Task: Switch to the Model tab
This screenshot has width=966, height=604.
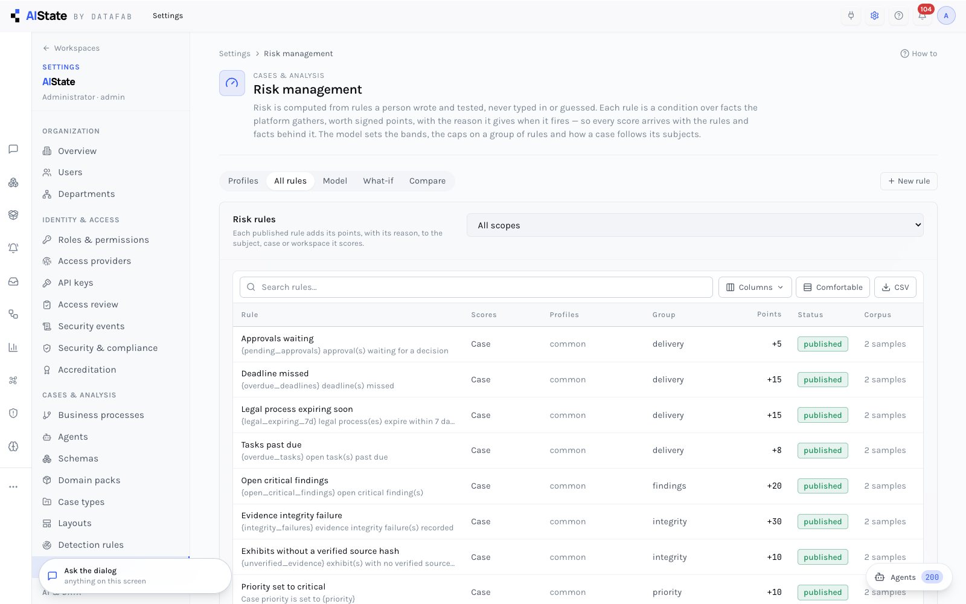Action: 335,181
